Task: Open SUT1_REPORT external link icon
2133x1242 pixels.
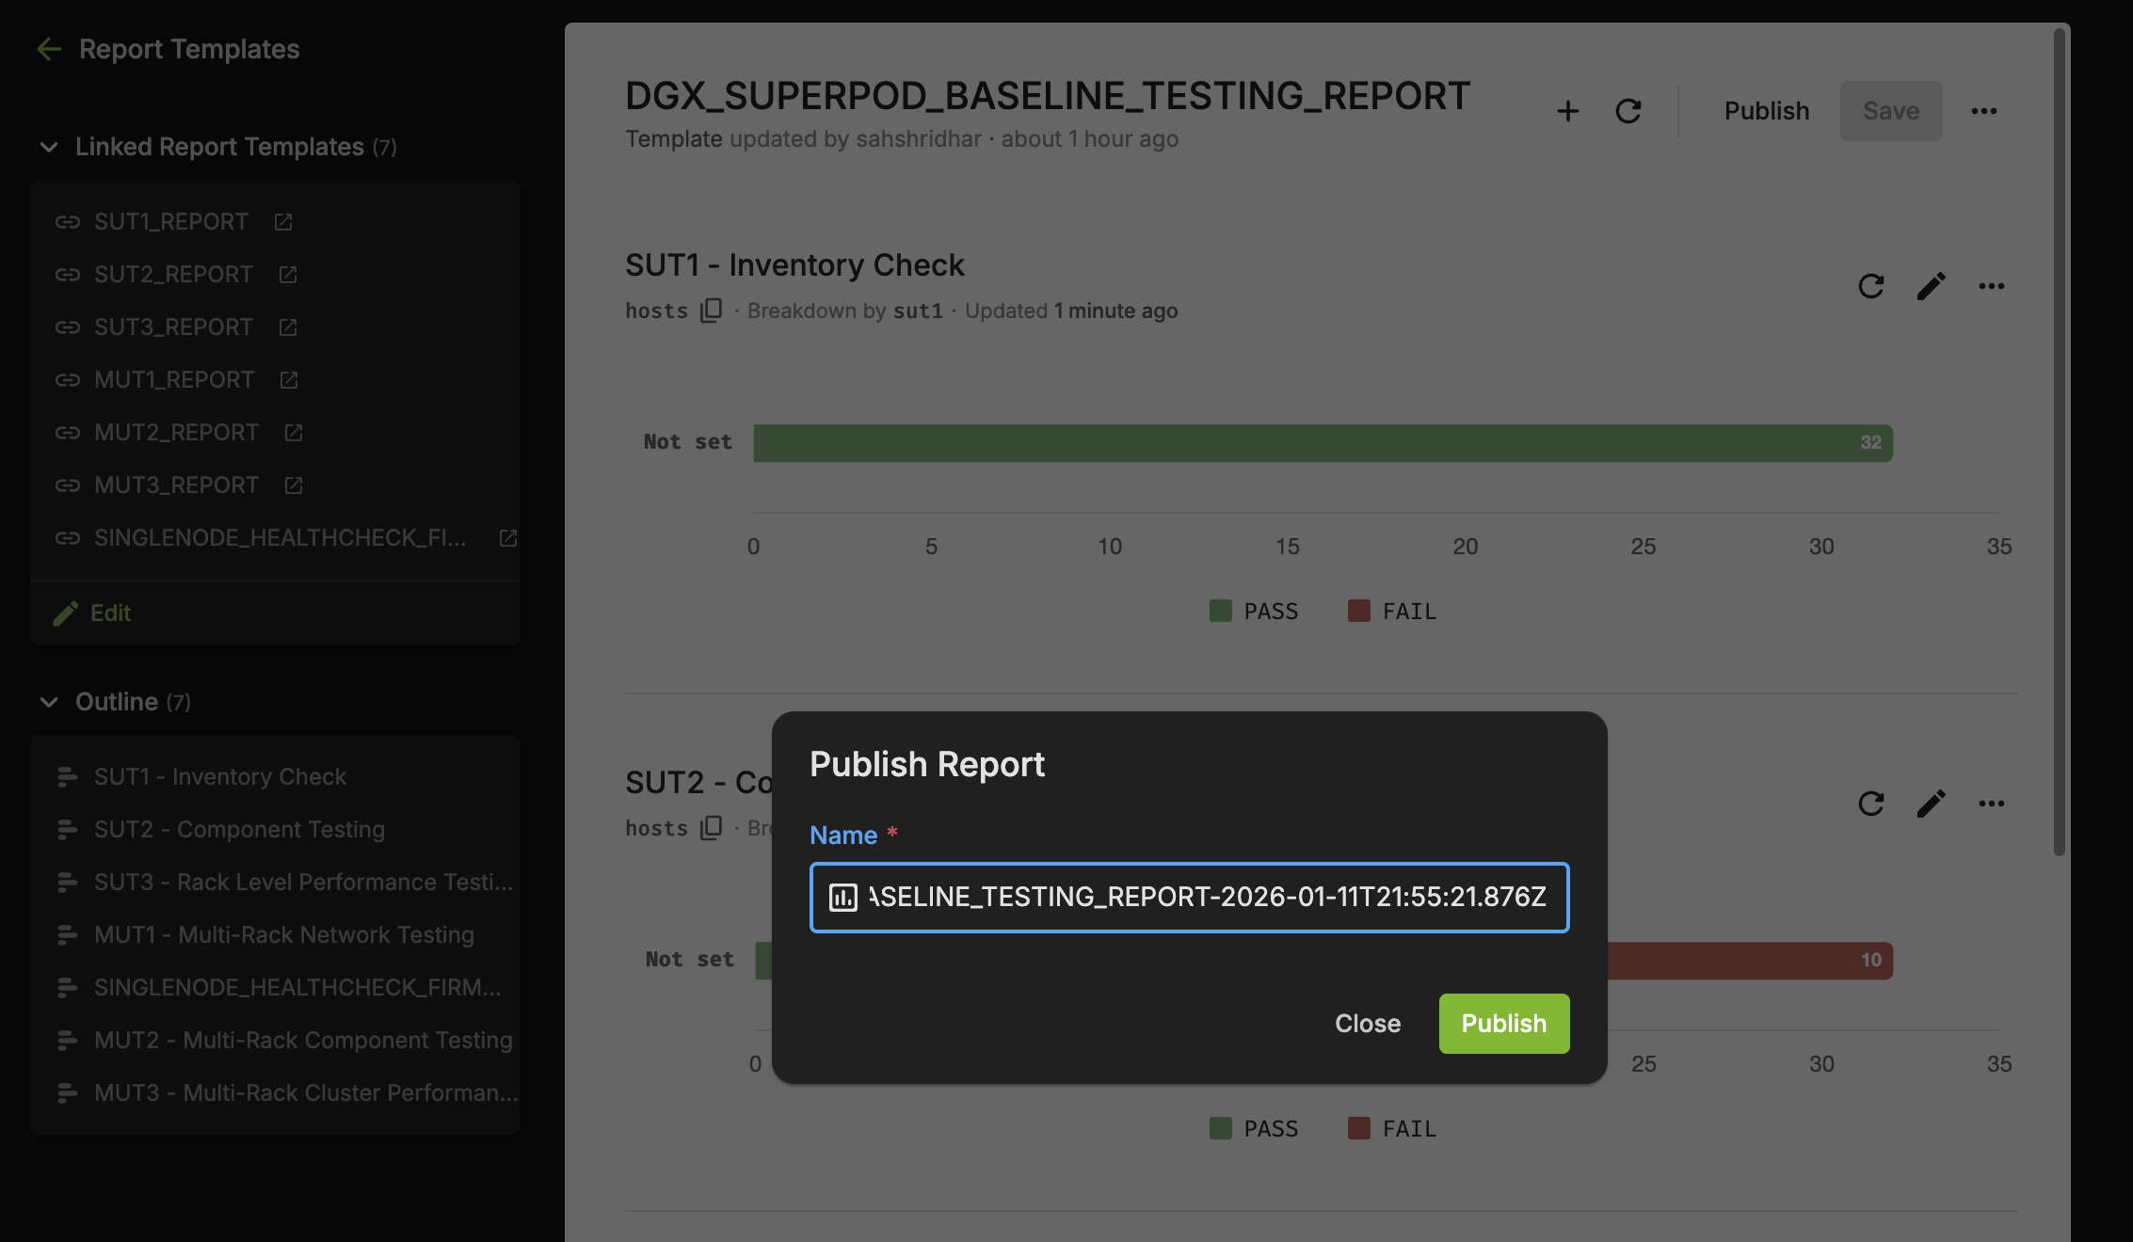Action: coord(283,222)
